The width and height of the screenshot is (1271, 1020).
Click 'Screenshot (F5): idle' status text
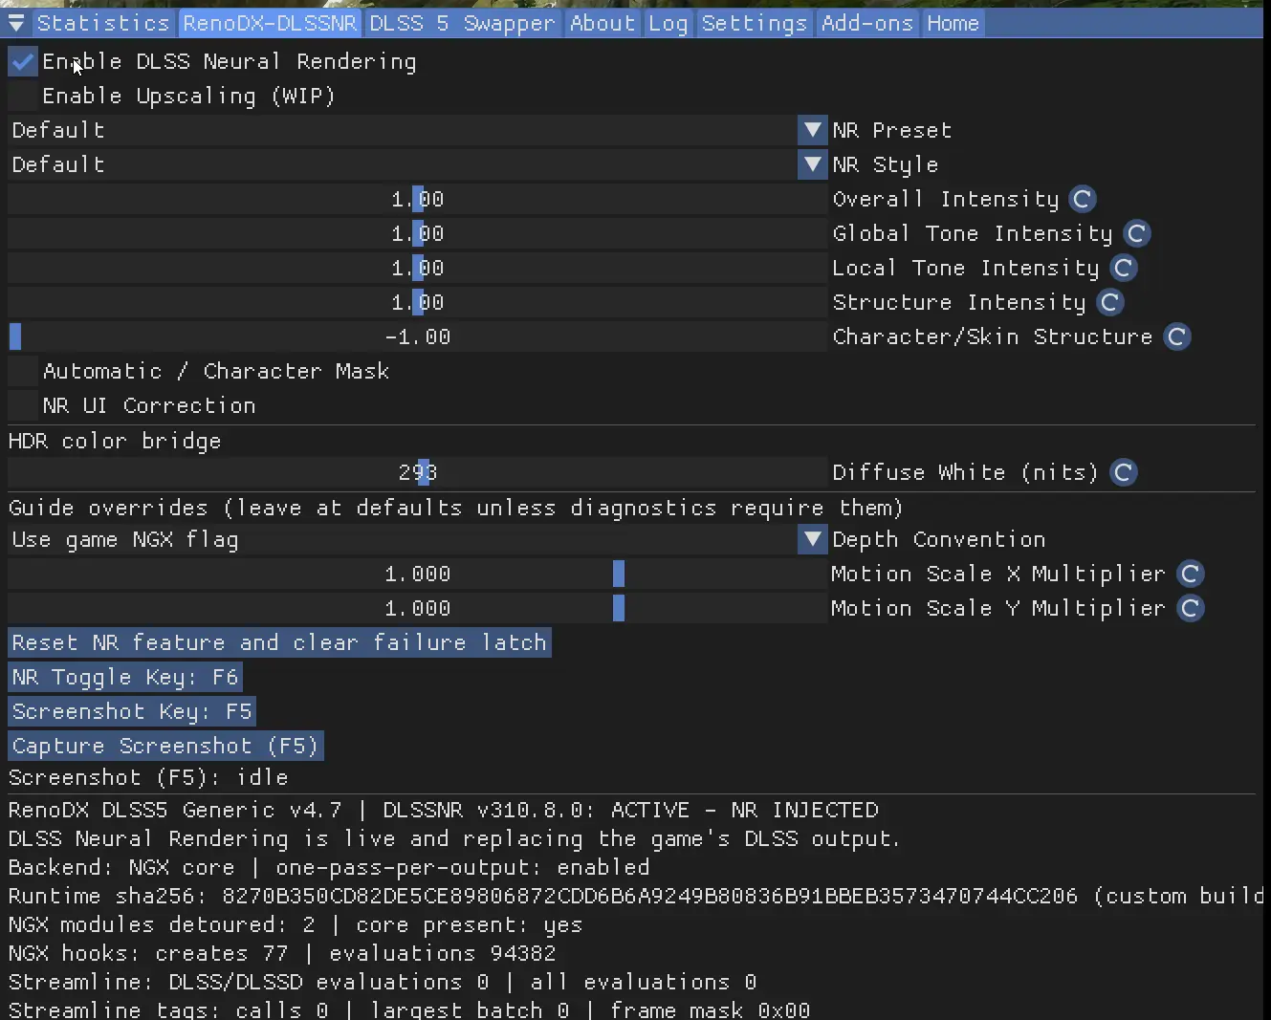[x=148, y=777]
